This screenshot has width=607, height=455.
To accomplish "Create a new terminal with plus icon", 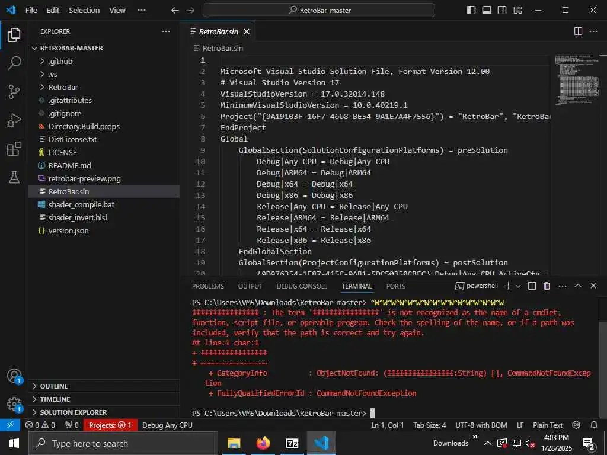I will pyautogui.click(x=508, y=286).
